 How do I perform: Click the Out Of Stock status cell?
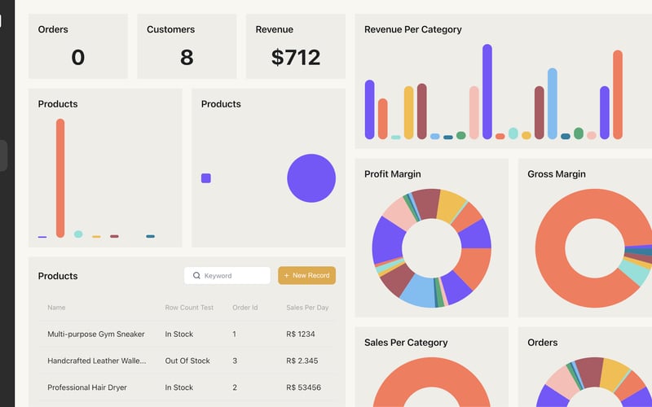(x=187, y=361)
